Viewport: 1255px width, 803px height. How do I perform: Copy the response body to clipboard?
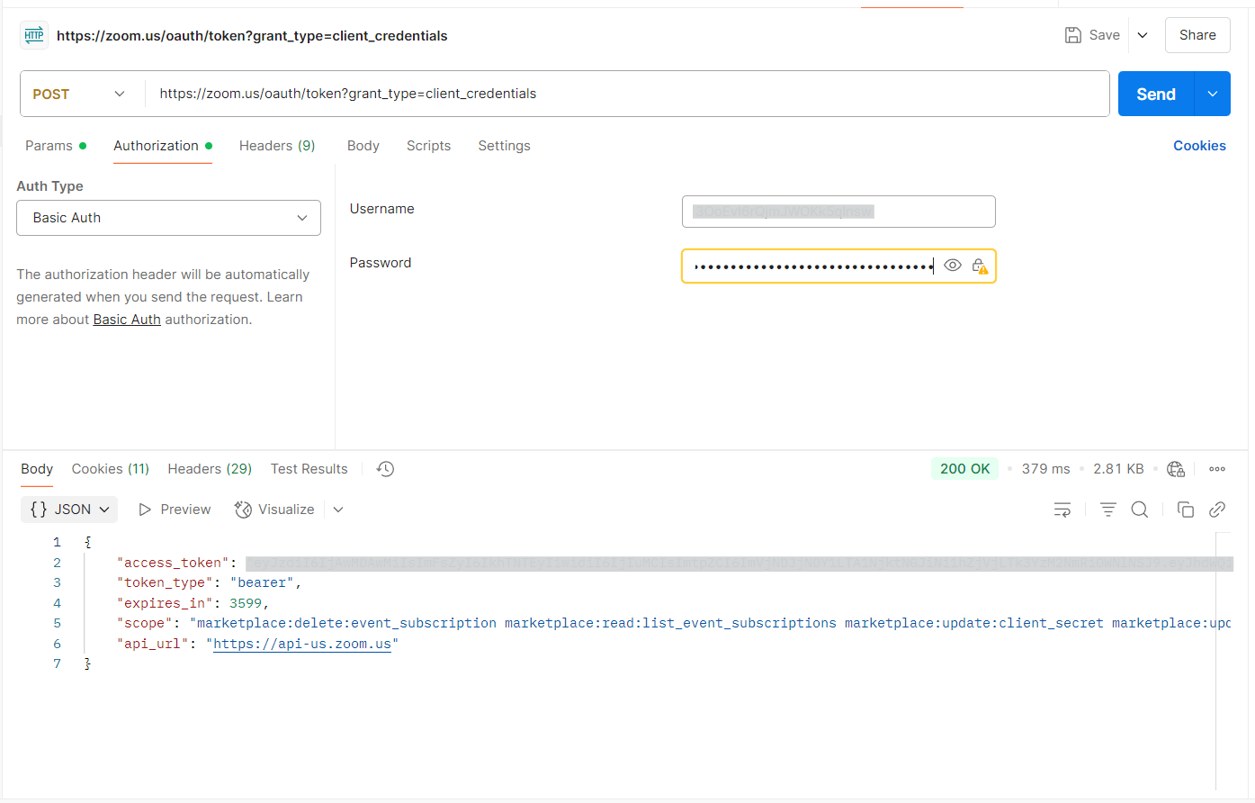point(1186,509)
